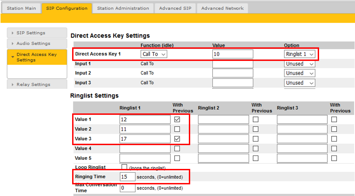This screenshot has height=196, width=355.
Task: Switch to the Station Main tab
Action: [21, 8]
